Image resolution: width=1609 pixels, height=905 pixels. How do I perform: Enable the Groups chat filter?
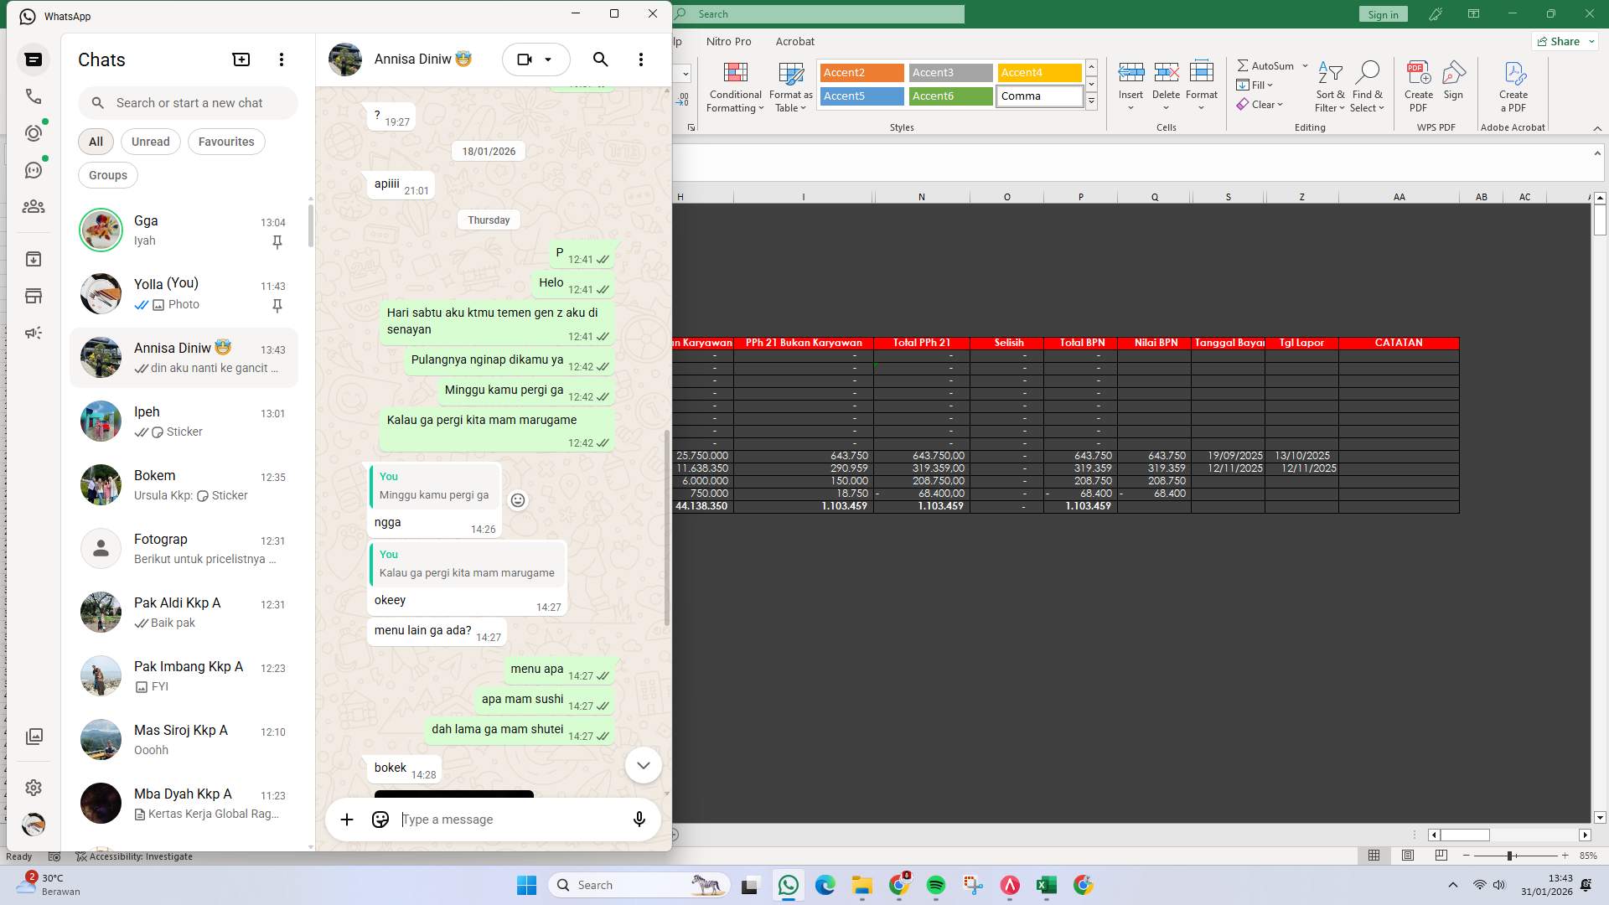pyautogui.click(x=107, y=175)
